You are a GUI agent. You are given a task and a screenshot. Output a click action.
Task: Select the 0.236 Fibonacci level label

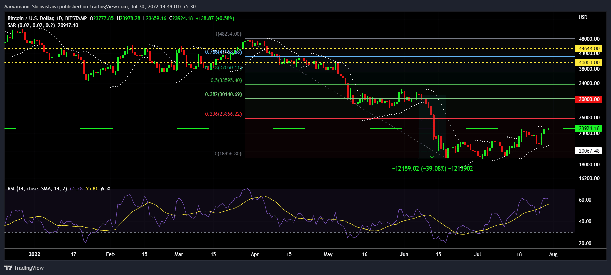coord(223,114)
